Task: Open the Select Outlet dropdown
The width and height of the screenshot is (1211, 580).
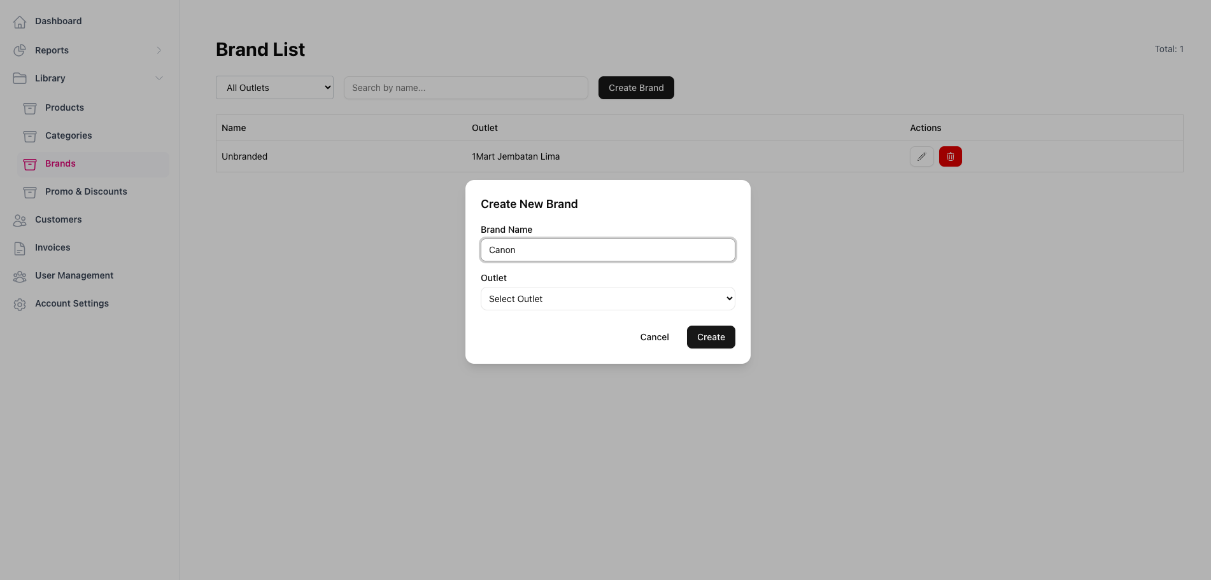Action: (x=607, y=299)
